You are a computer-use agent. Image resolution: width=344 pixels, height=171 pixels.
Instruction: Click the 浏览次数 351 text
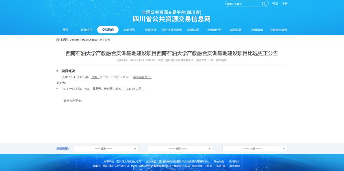[x=205, y=60]
